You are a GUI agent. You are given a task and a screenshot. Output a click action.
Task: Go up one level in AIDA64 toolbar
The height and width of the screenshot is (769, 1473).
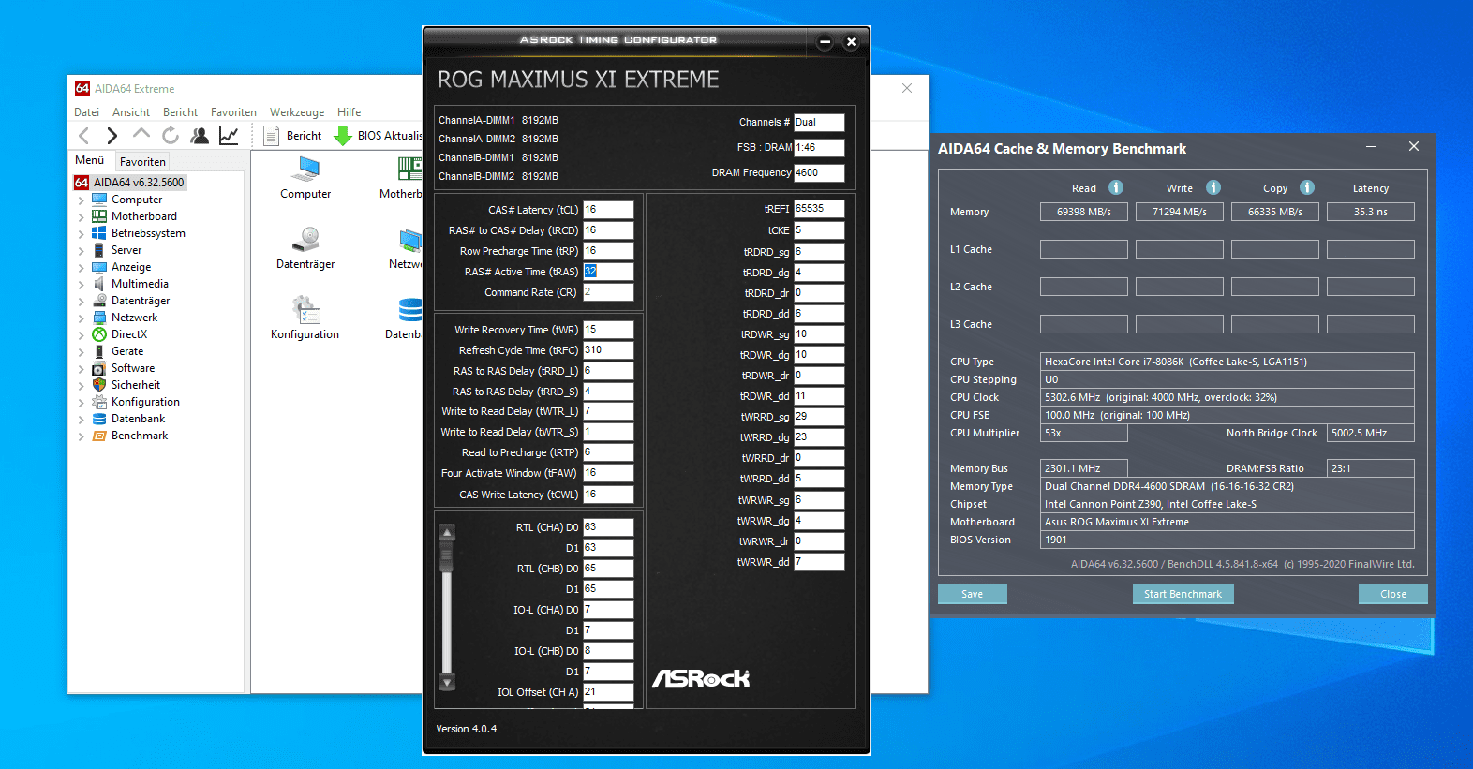click(x=141, y=135)
